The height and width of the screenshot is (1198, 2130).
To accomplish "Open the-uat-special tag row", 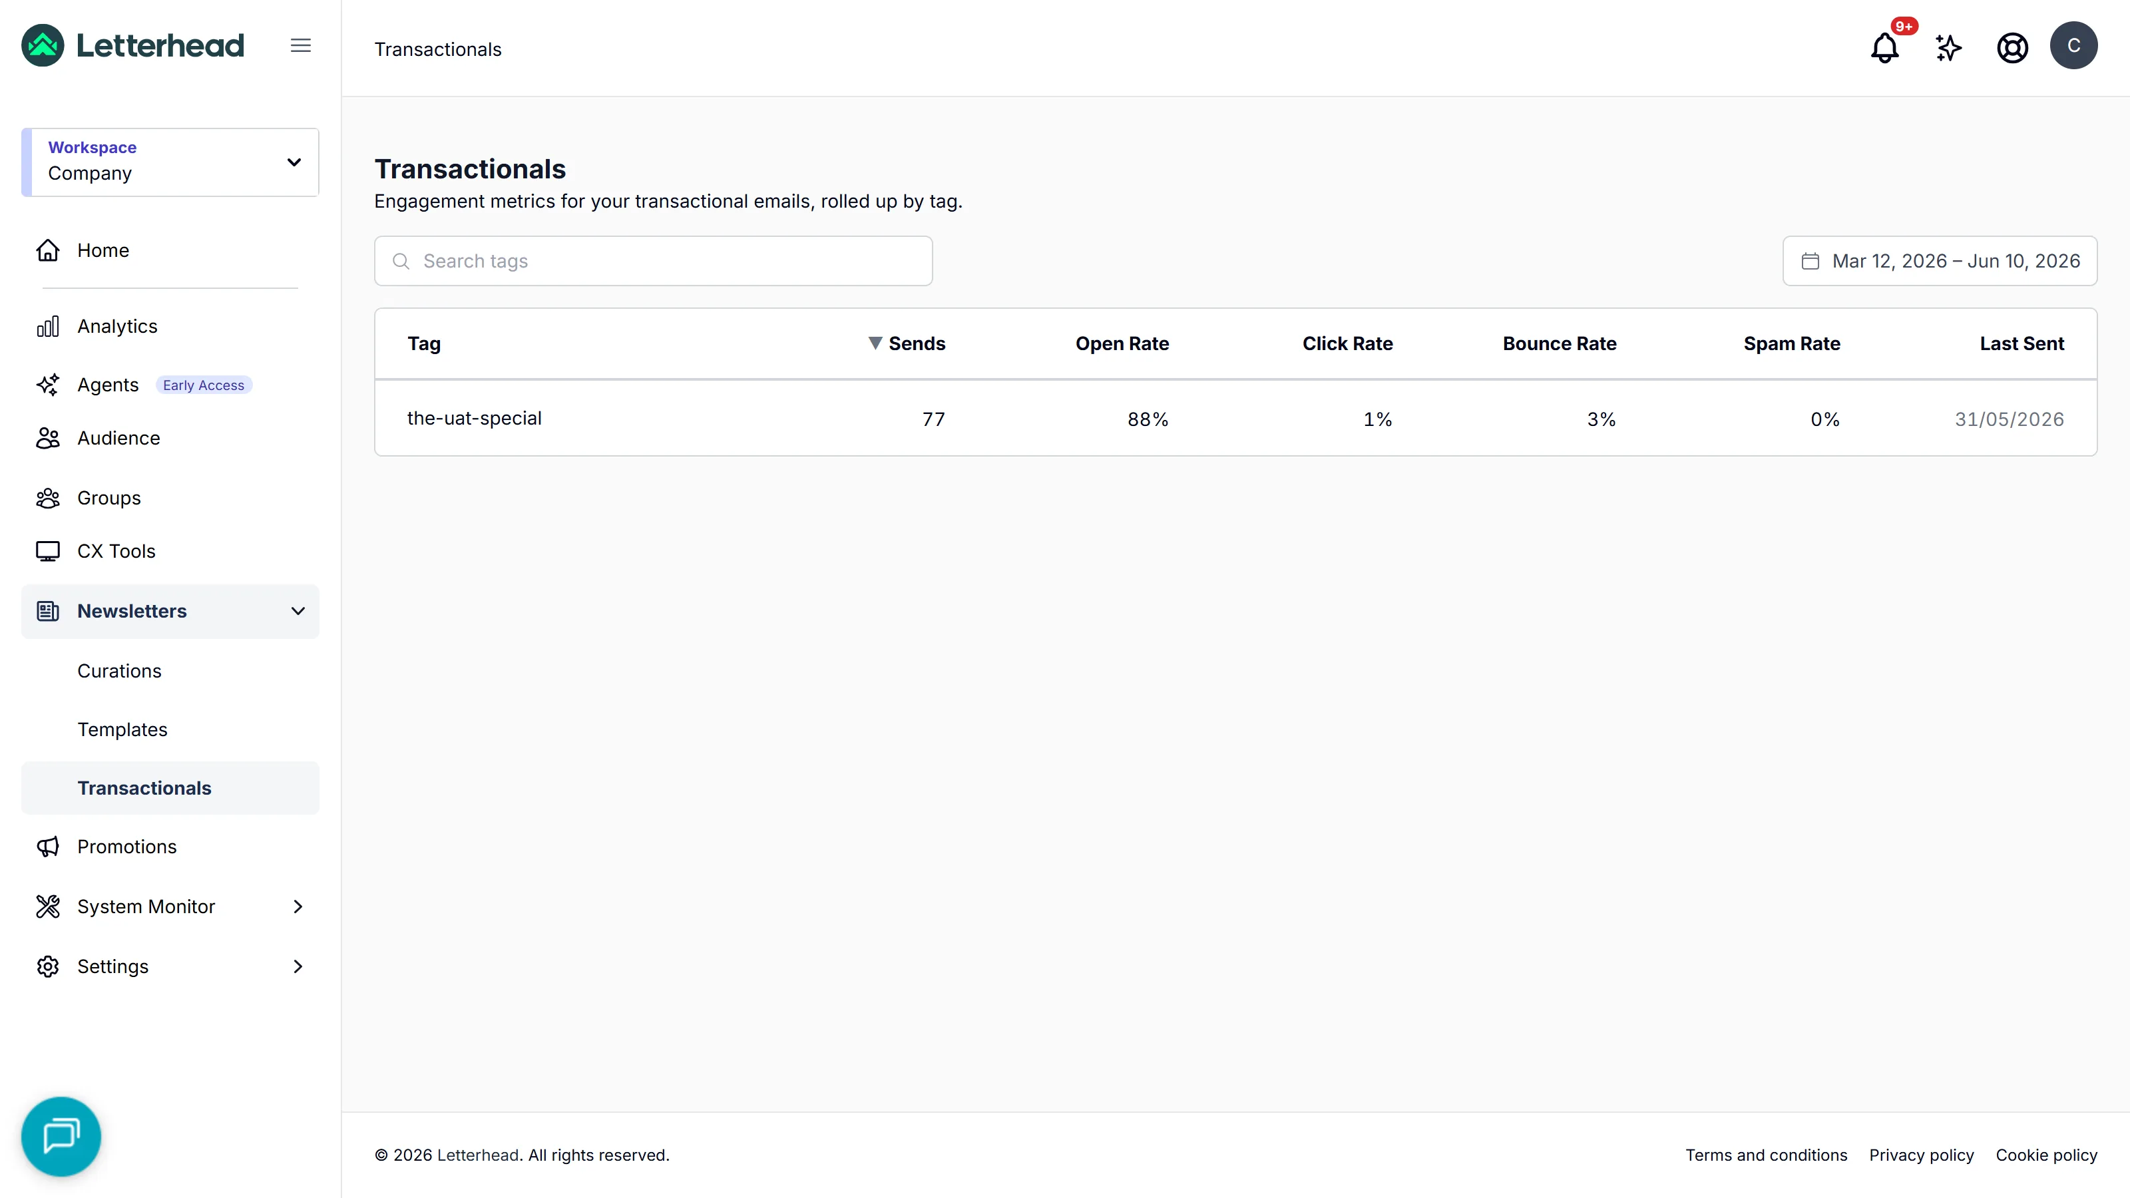I will pyautogui.click(x=1235, y=419).
